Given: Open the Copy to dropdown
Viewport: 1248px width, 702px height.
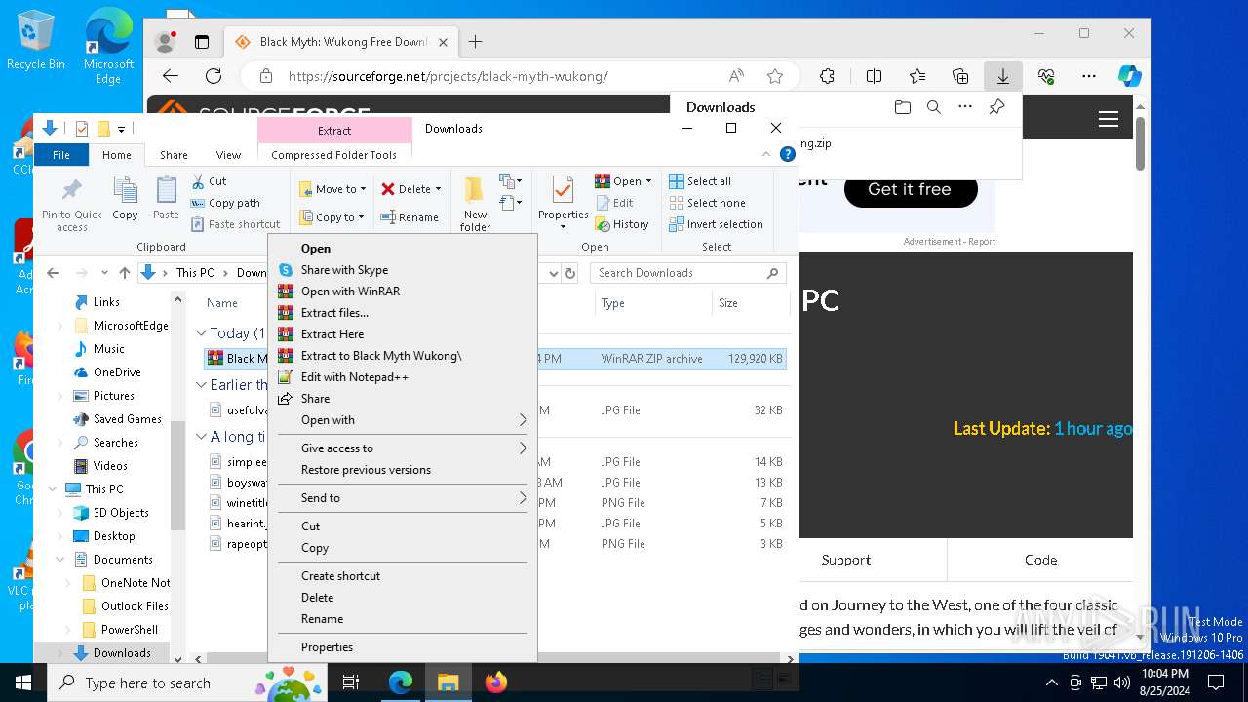Looking at the screenshot, I should click(x=332, y=217).
